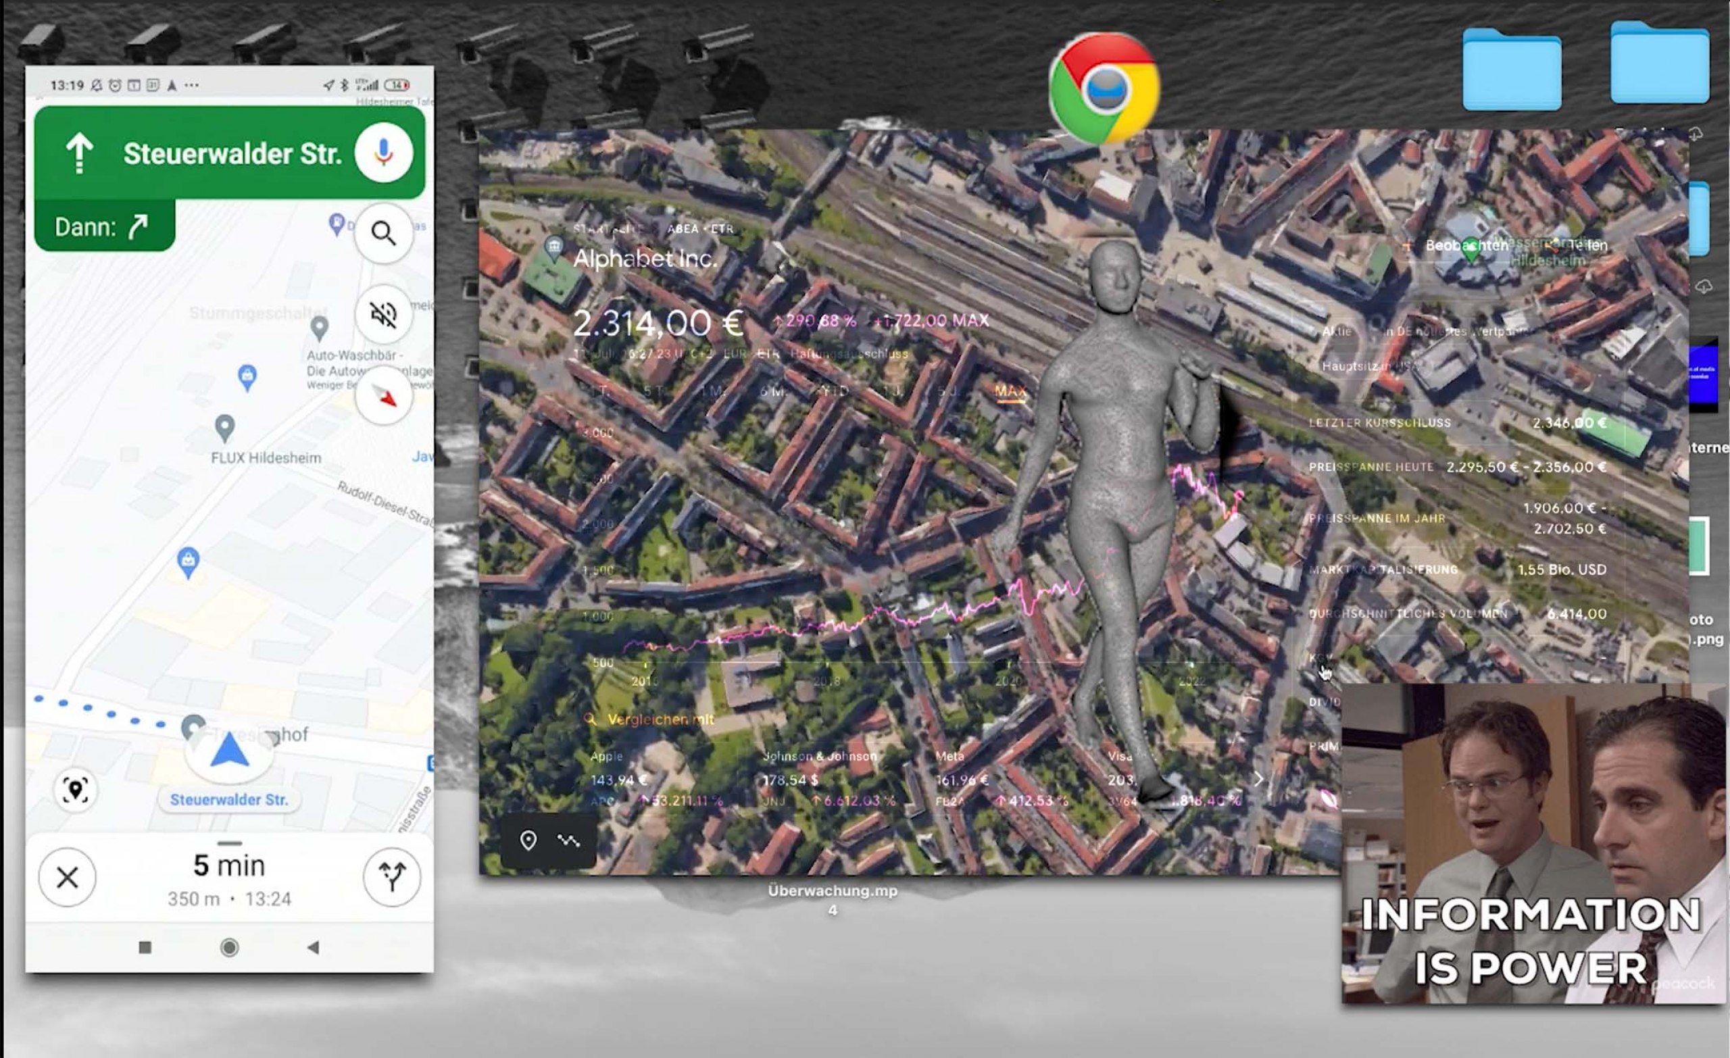Screen dimensions: 1730x1058
Task: Tap the report location pin icon
Action: [75, 790]
